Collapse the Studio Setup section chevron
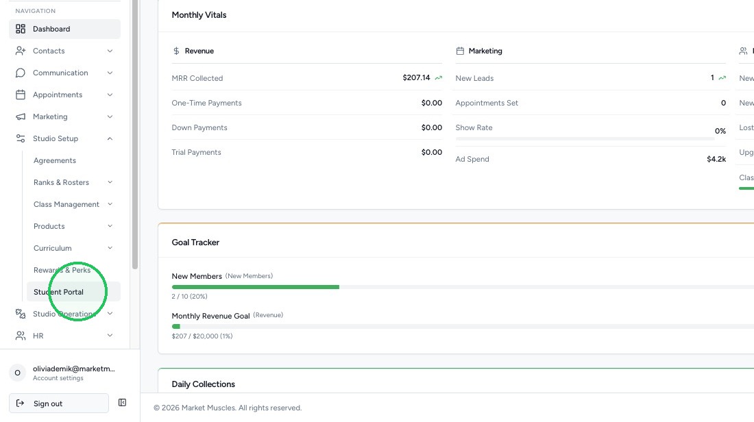Viewport: 754px width, 422px height. (x=110, y=138)
